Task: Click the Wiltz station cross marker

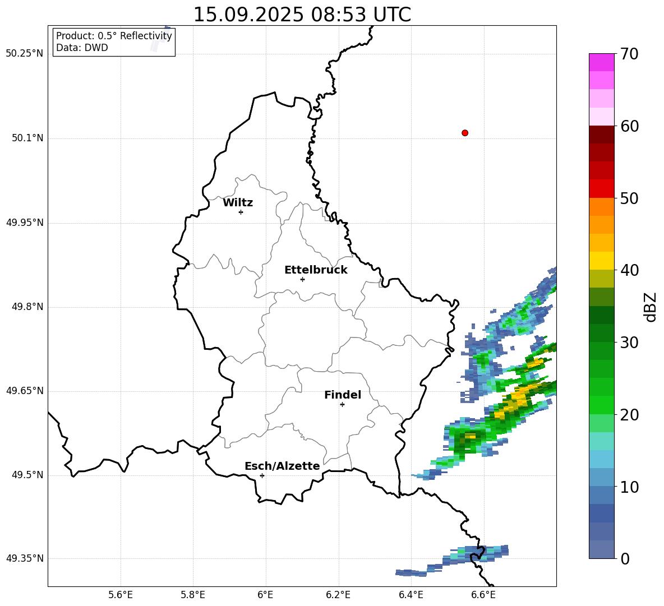Action: (241, 212)
